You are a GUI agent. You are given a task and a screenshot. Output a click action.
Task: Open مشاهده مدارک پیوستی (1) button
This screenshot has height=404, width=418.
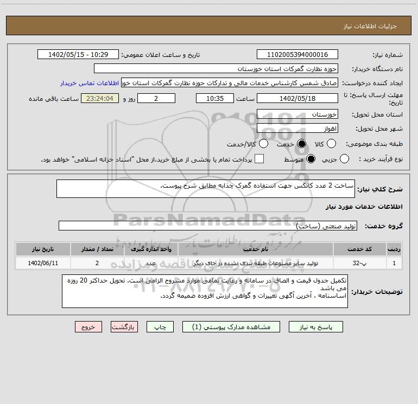pos(231,327)
